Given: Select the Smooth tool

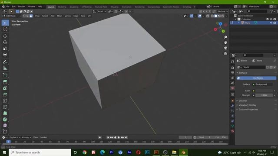Looking at the screenshot, I should click(x=5, y=125).
